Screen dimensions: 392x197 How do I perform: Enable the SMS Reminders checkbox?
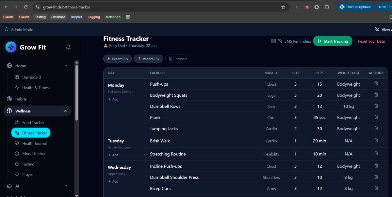click(x=274, y=41)
